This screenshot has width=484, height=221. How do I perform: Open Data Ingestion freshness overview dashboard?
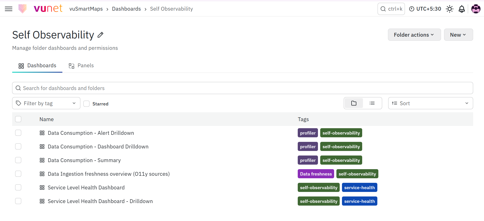point(109,174)
